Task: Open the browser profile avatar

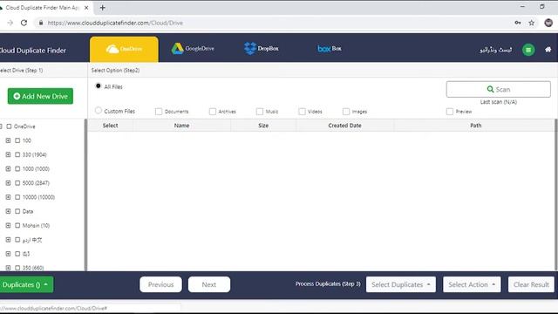Action: click(x=548, y=23)
